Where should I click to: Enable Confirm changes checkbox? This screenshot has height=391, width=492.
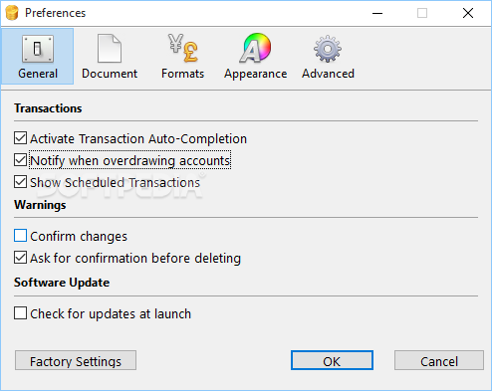20,236
